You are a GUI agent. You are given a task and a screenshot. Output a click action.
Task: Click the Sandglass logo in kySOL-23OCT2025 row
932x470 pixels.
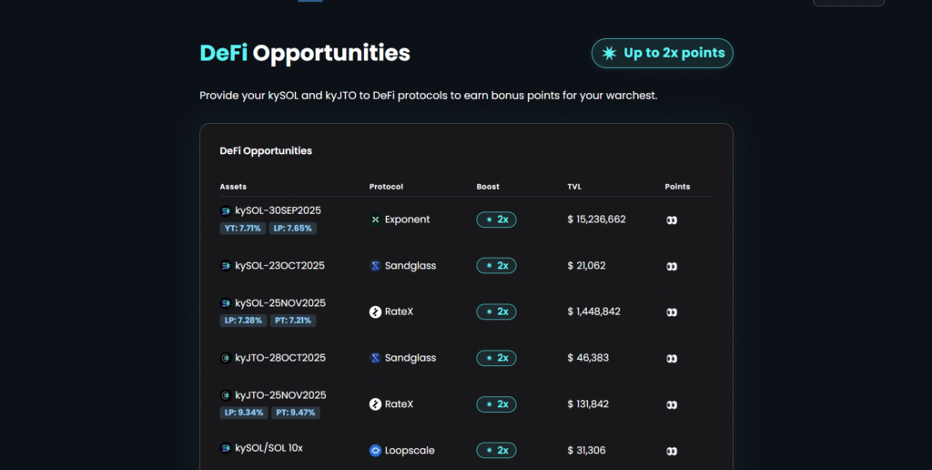point(375,266)
